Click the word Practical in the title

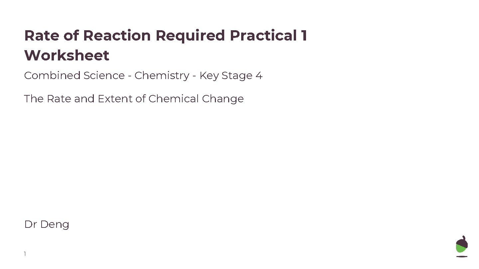[x=263, y=36]
